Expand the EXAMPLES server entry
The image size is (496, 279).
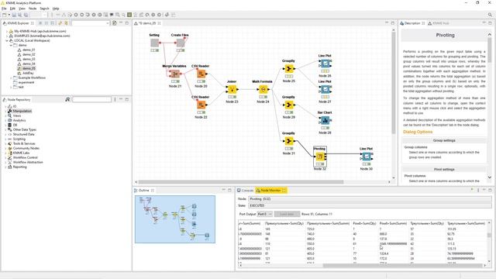pyautogui.click(x=7, y=36)
